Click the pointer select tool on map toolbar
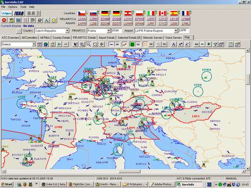This screenshot has width=251, height=188. (x=75, y=44)
